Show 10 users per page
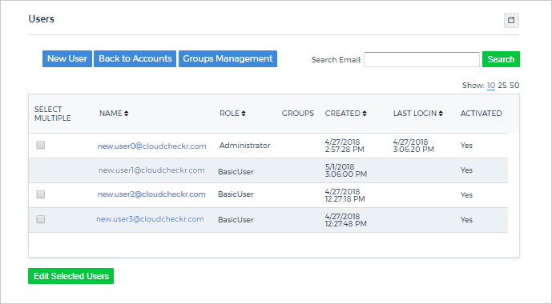The height and width of the screenshot is (304, 552). pyautogui.click(x=491, y=86)
